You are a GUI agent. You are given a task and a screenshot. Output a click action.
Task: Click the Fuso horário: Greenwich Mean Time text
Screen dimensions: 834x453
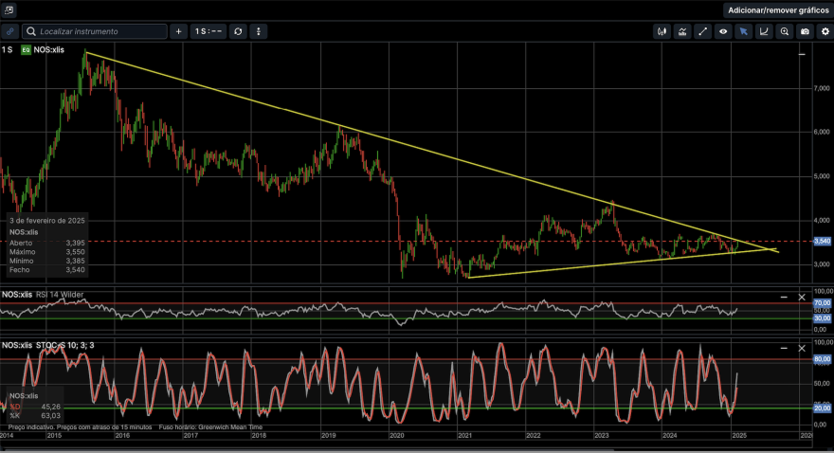(x=210, y=427)
